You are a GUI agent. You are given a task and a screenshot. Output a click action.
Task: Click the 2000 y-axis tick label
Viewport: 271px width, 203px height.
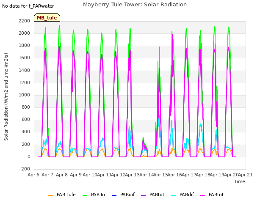(25, 33)
